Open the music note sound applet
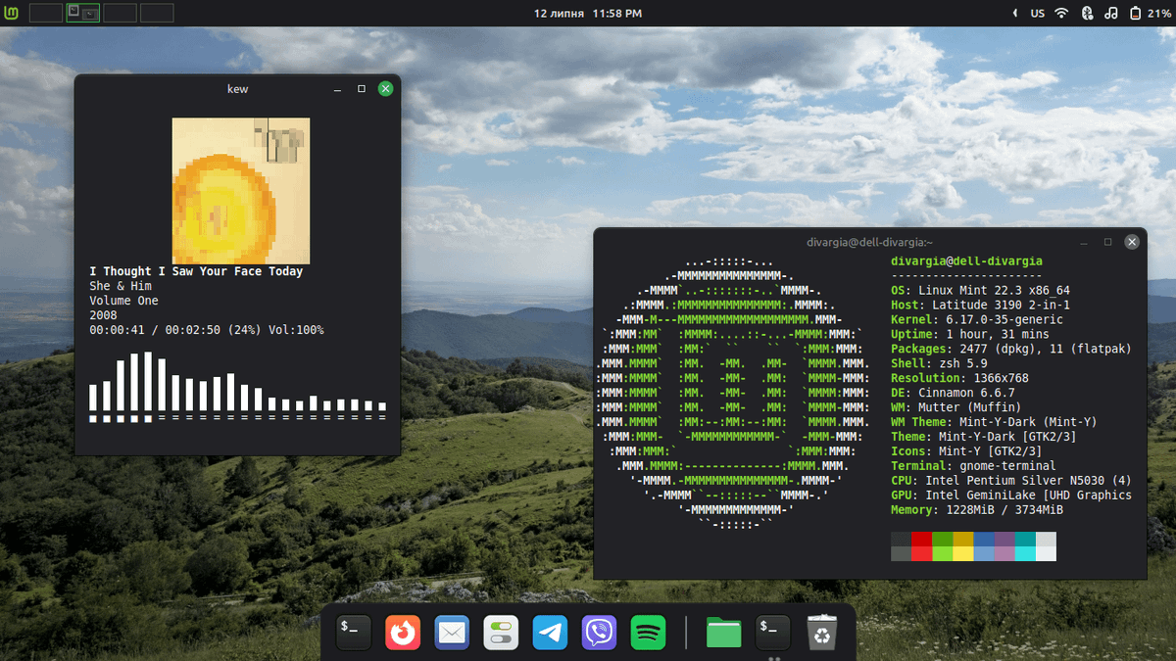 pos(1110,13)
